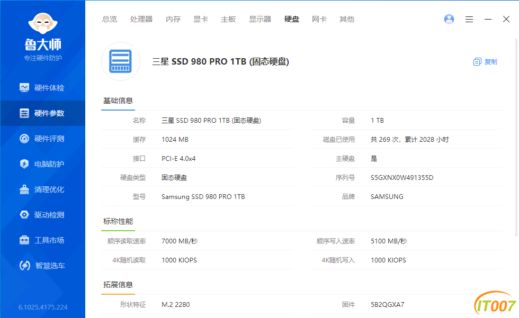Select the 硬盘 tab
The height and width of the screenshot is (318, 519).
click(x=292, y=19)
